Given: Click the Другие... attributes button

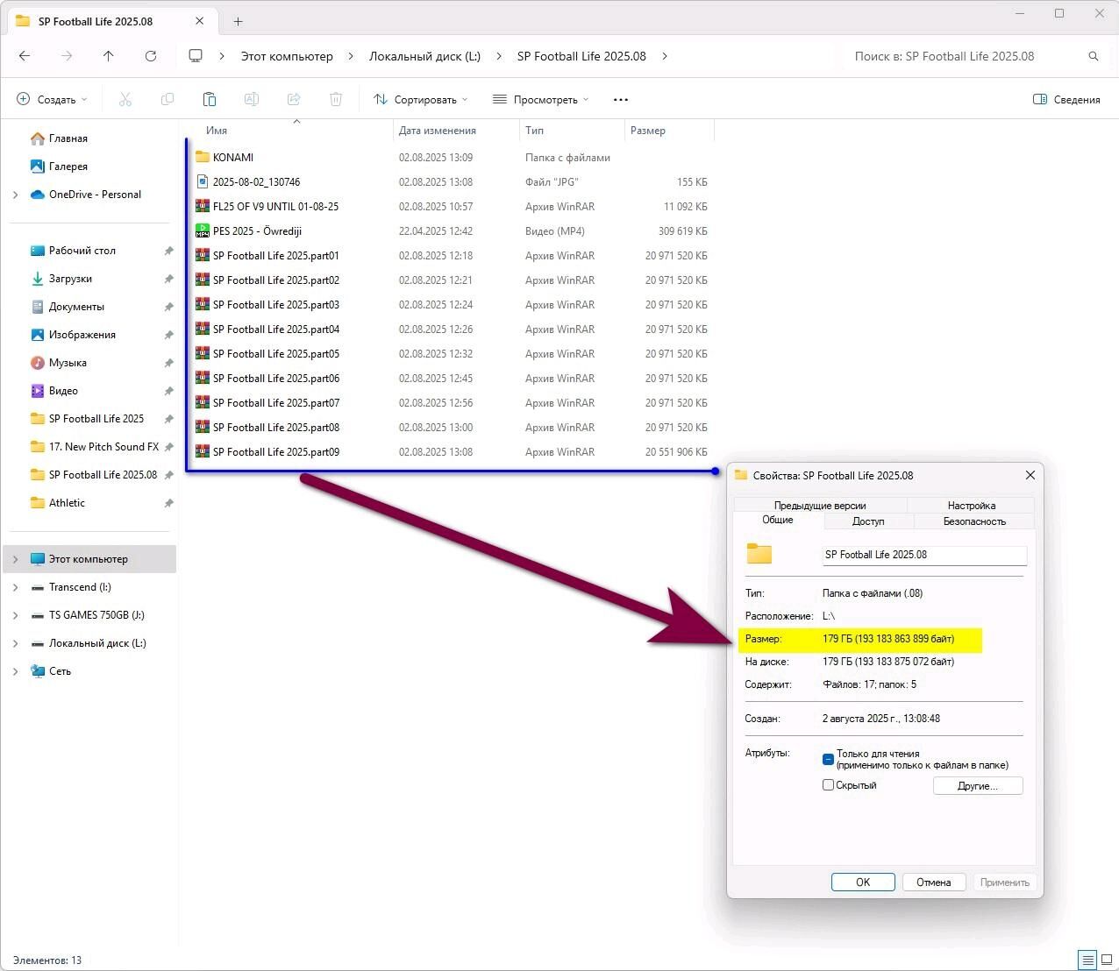Looking at the screenshot, I should (x=978, y=786).
